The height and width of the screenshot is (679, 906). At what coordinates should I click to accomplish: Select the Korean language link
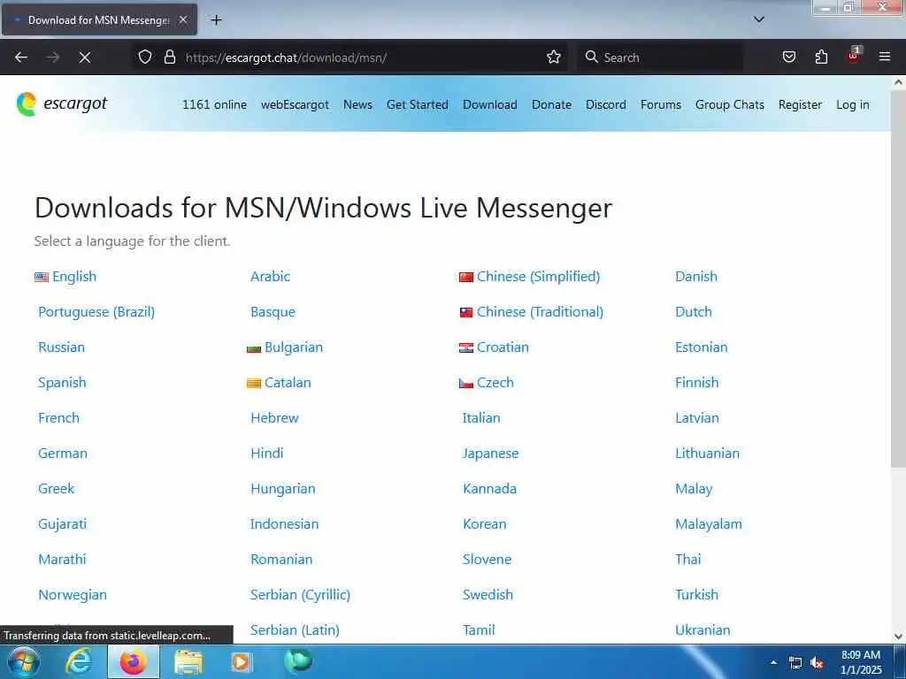point(484,523)
